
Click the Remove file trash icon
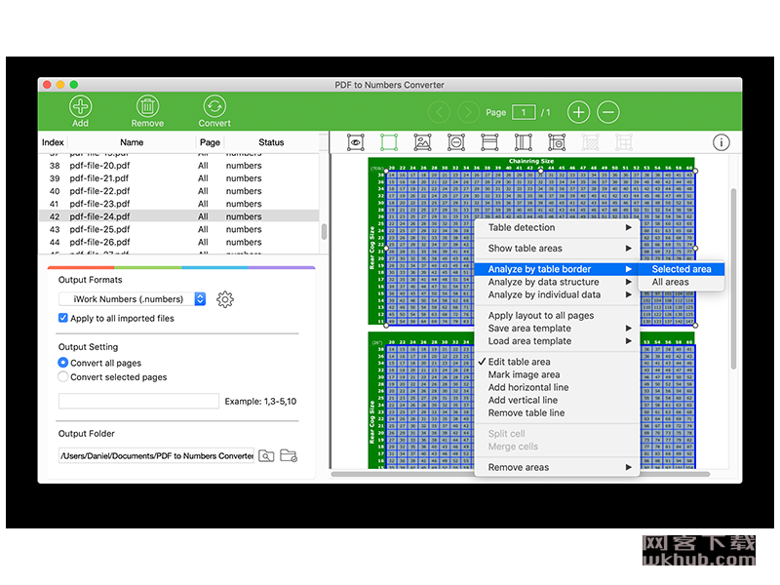148,106
